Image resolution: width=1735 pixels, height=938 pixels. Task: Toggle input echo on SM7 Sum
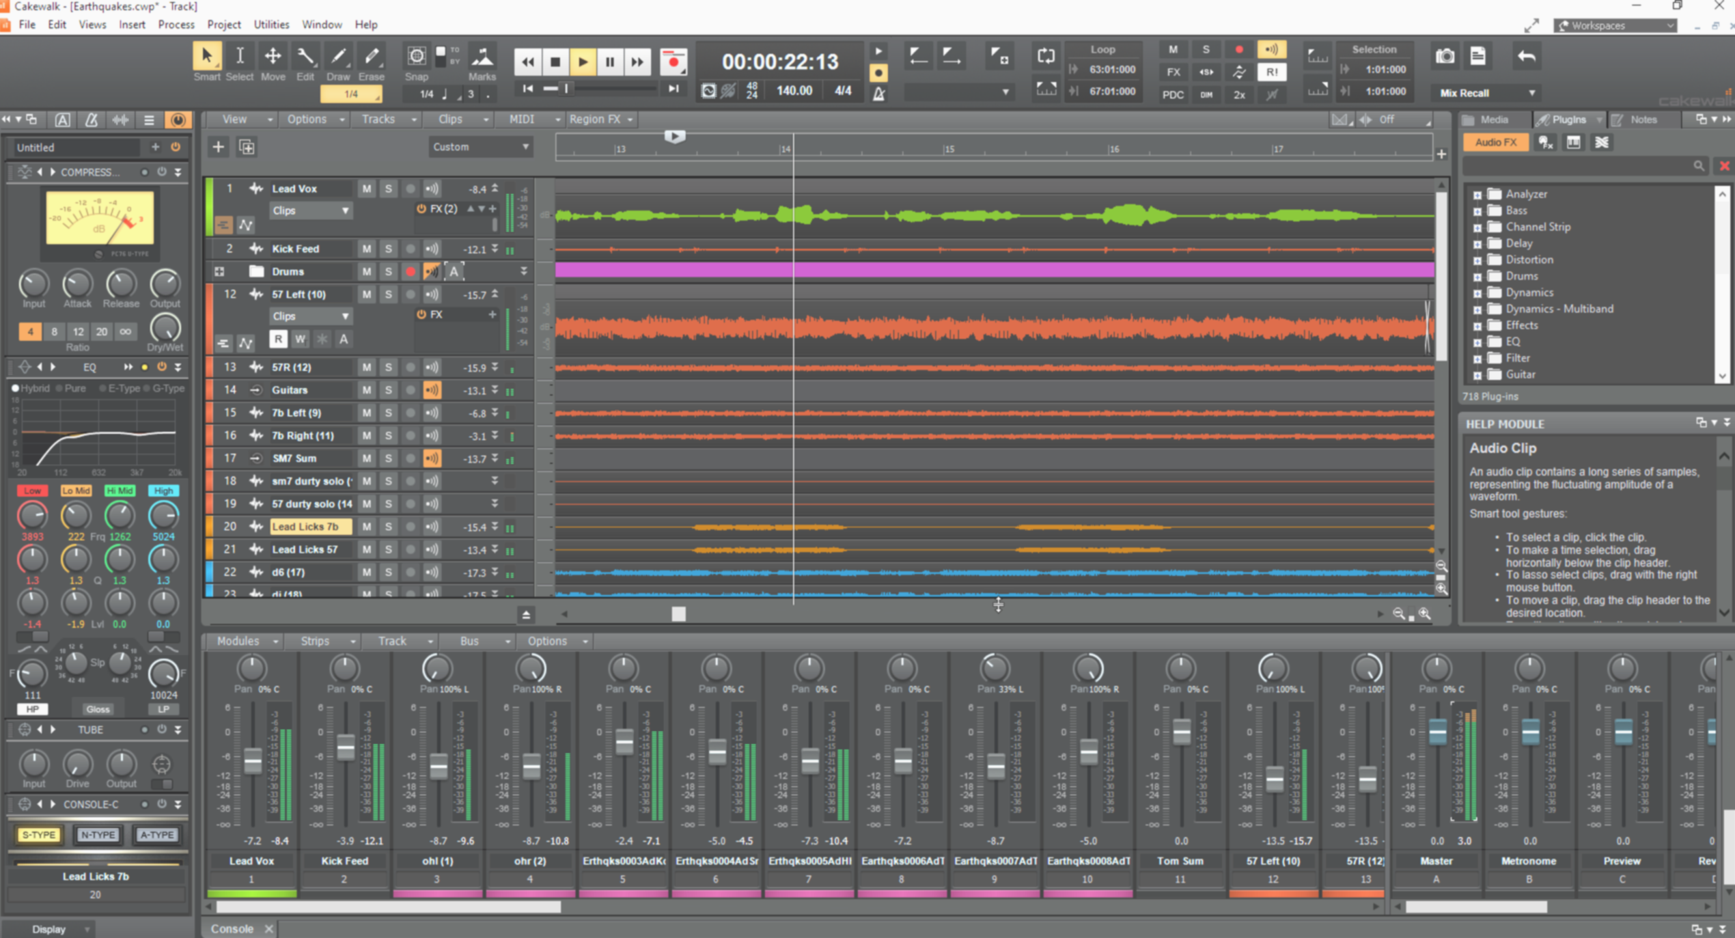click(x=432, y=458)
